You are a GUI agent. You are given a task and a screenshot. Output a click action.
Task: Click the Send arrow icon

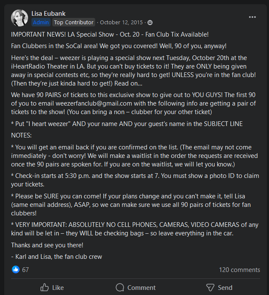point(210,287)
